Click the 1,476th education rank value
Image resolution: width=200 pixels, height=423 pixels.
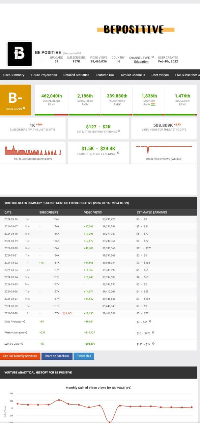pyautogui.click(x=183, y=96)
